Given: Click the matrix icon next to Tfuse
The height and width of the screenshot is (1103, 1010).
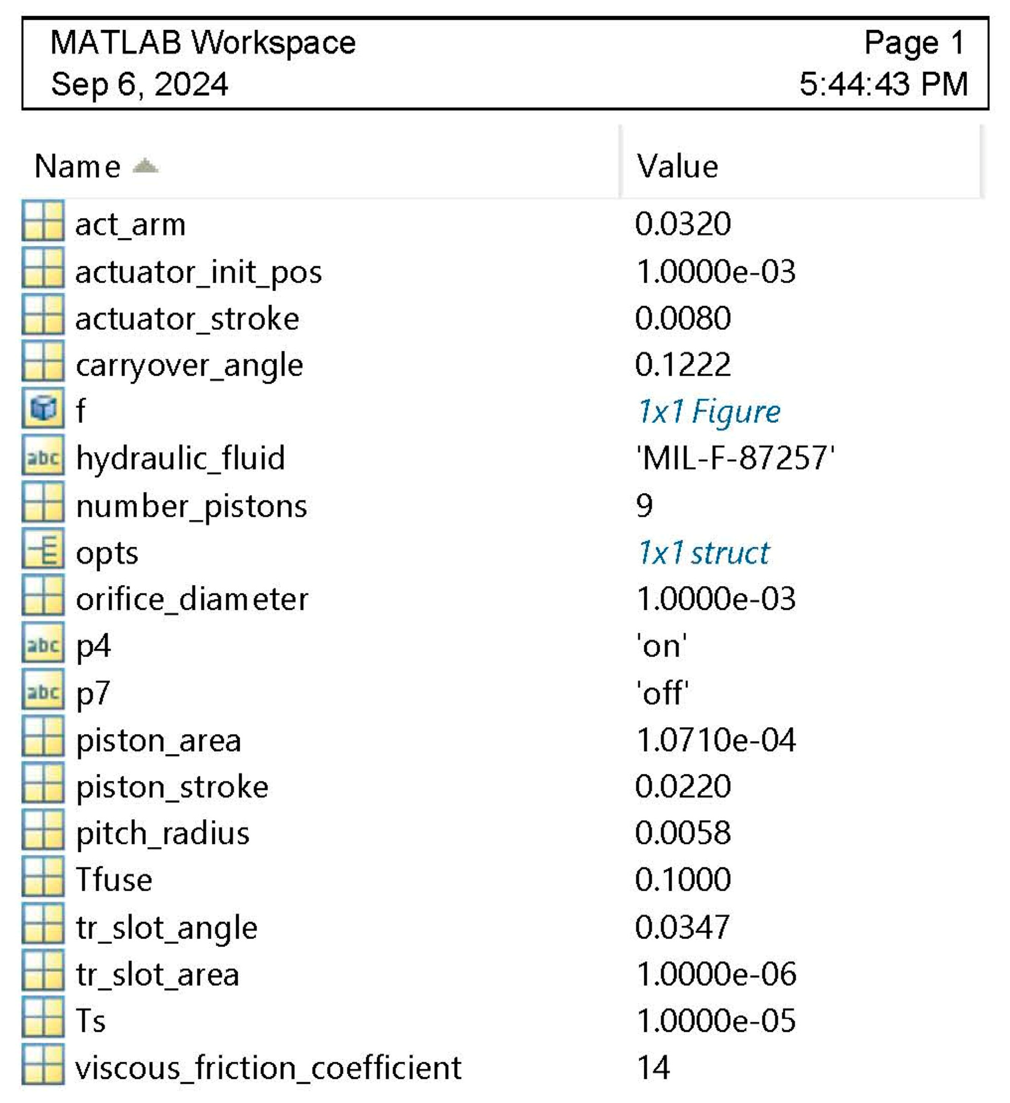Looking at the screenshot, I should 43,879.
